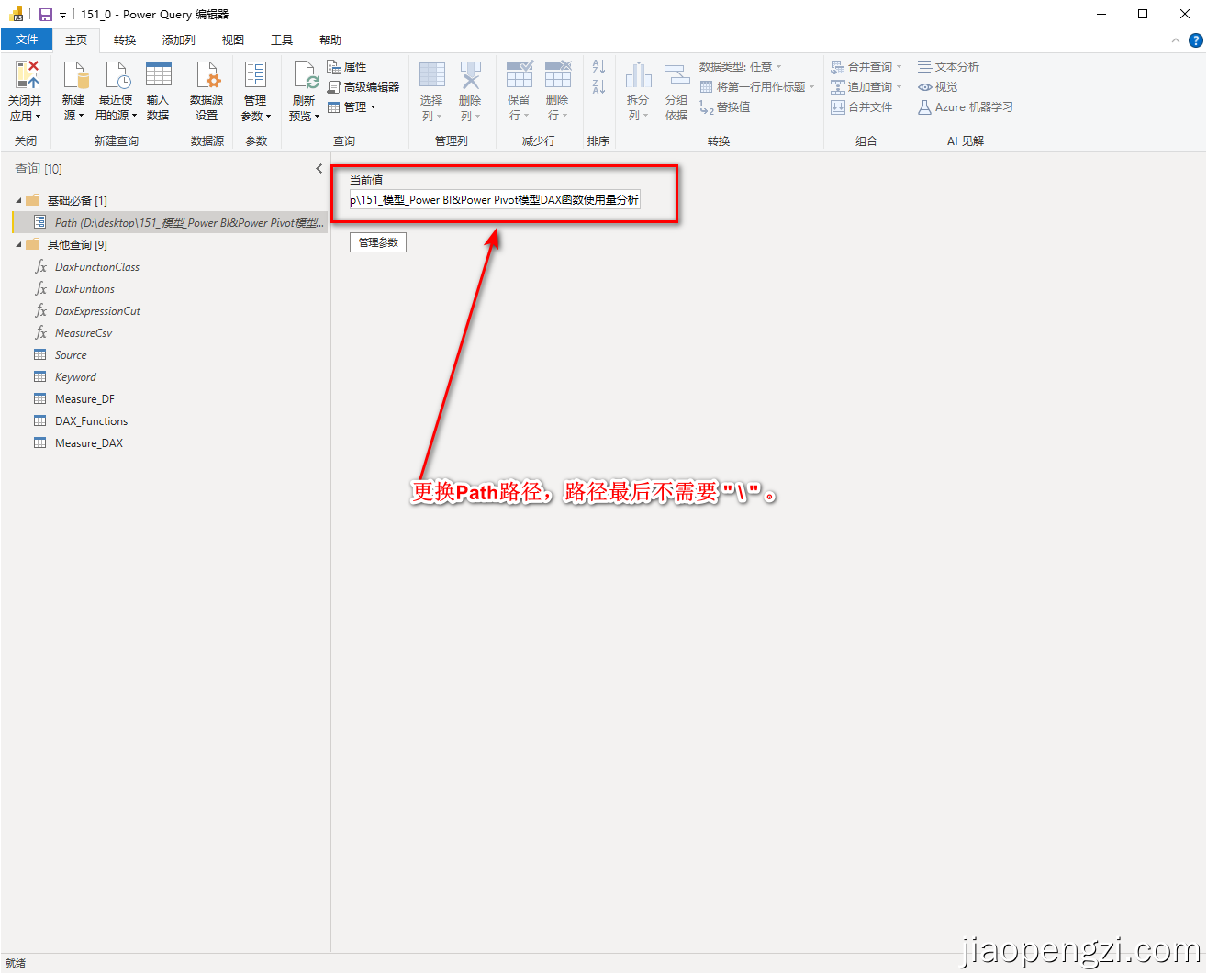Click the 管理参数 button under current value
This screenshot has height=974, width=1207.
tap(378, 242)
